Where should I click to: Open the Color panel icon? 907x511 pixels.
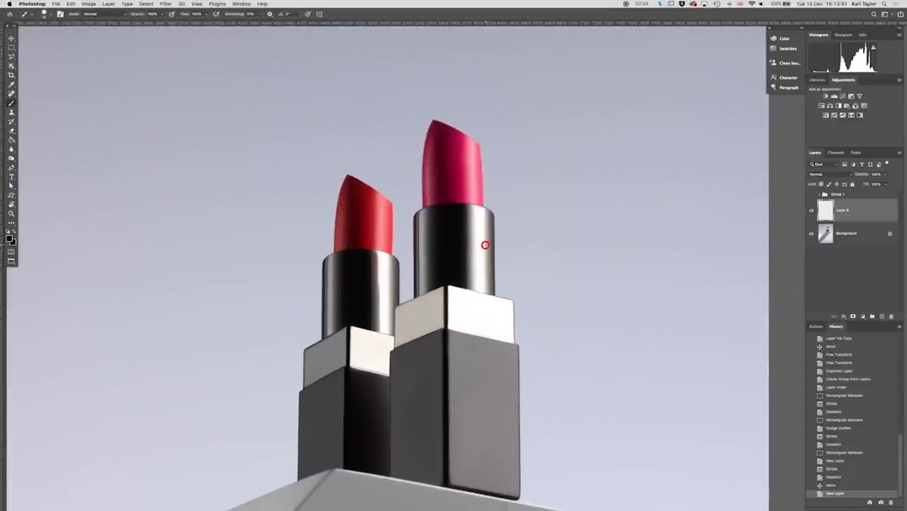[773, 39]
